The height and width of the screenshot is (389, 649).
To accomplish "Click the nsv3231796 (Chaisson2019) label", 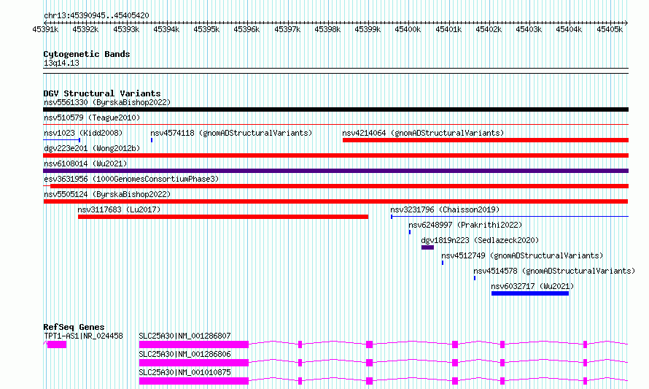I will (x=445, y=209).
